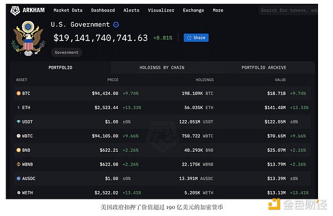
Task: Click the WBNB price $622.08
Action: pos(109,164)
